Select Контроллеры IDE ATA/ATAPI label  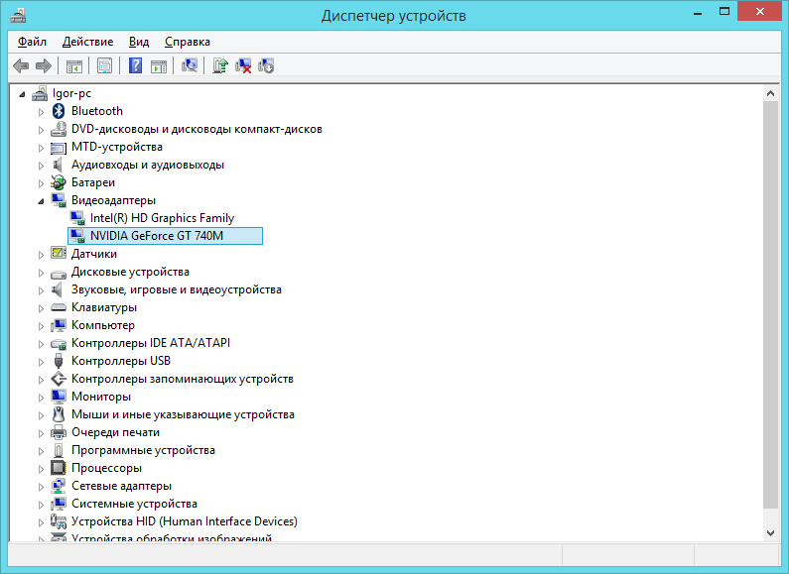pos(151,343)
